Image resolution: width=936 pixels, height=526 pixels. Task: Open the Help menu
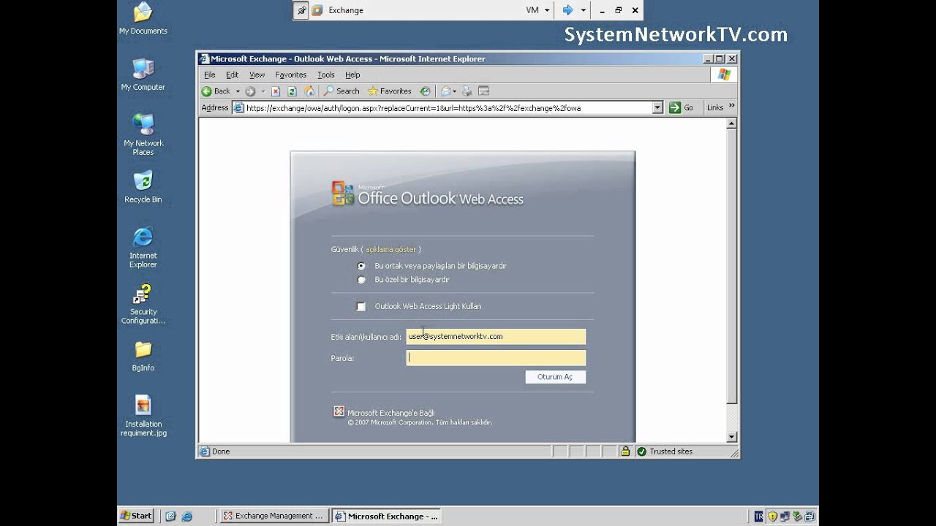coord(352,75)
